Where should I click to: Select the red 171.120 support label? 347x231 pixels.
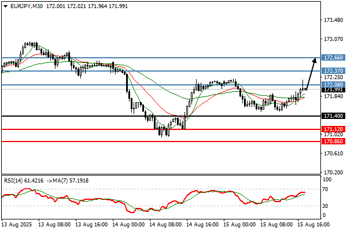(333, 129)
